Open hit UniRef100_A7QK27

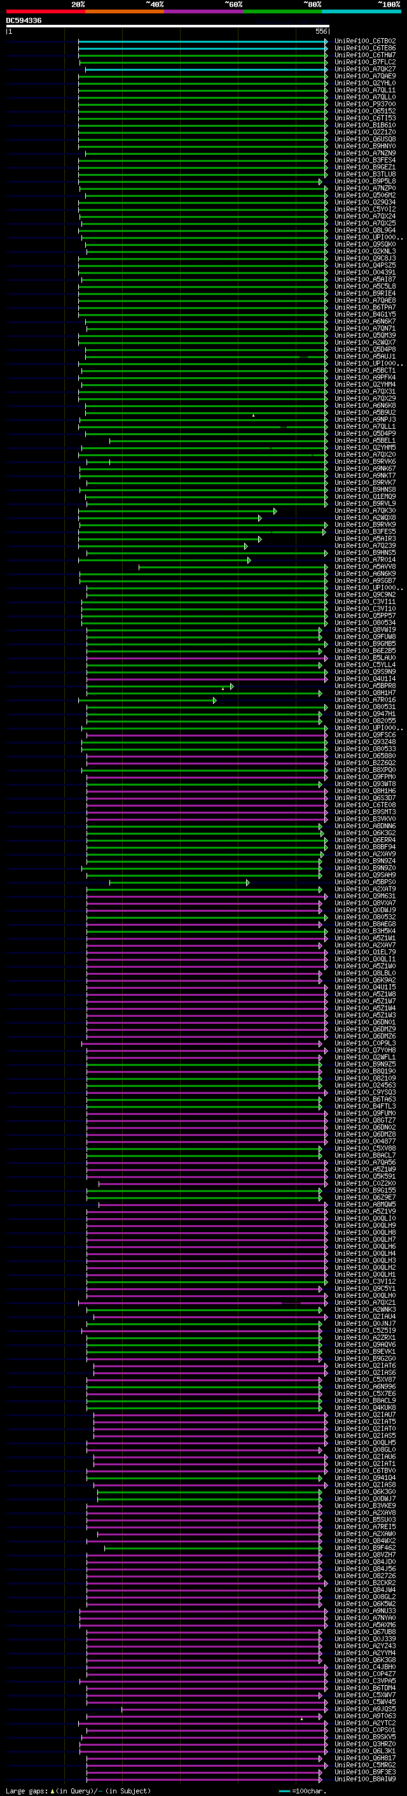pos(365,69)
